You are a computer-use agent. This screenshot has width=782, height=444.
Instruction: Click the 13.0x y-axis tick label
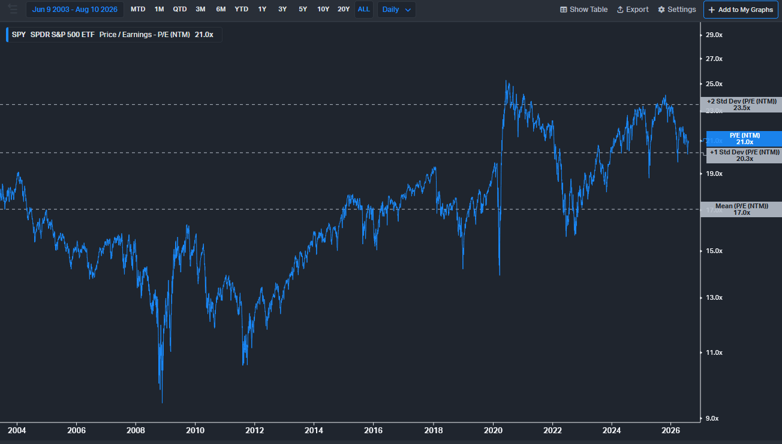click(x=714, y=297)
